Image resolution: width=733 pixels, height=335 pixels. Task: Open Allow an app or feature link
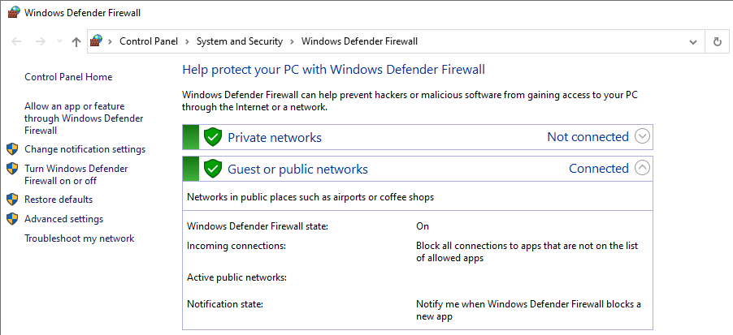pyautogui.click(x=84, y=118)
